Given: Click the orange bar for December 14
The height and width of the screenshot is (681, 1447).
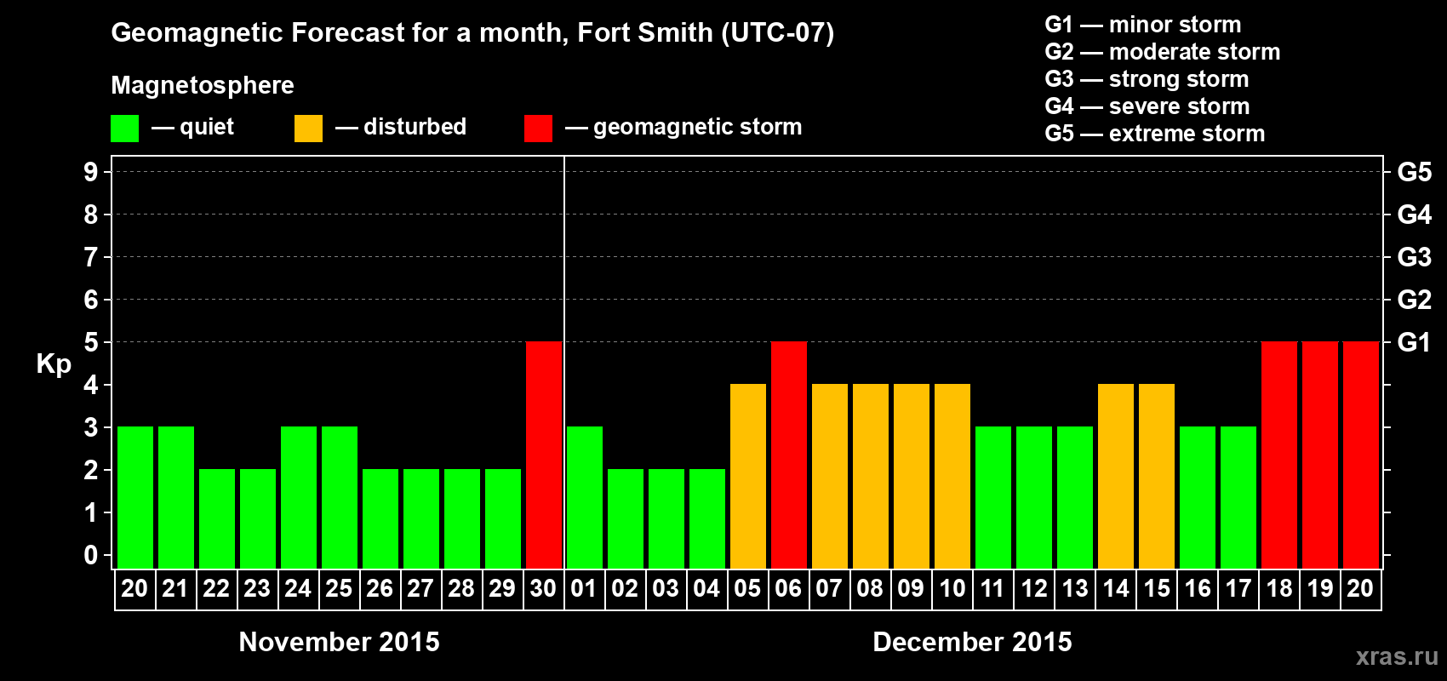Looking at the screenshot, I should pos(1116,476).
